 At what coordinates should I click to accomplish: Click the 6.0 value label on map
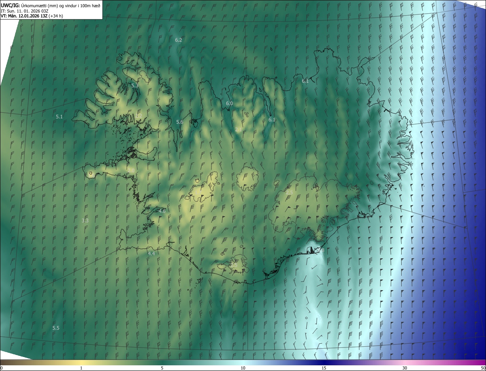point(229,104)
